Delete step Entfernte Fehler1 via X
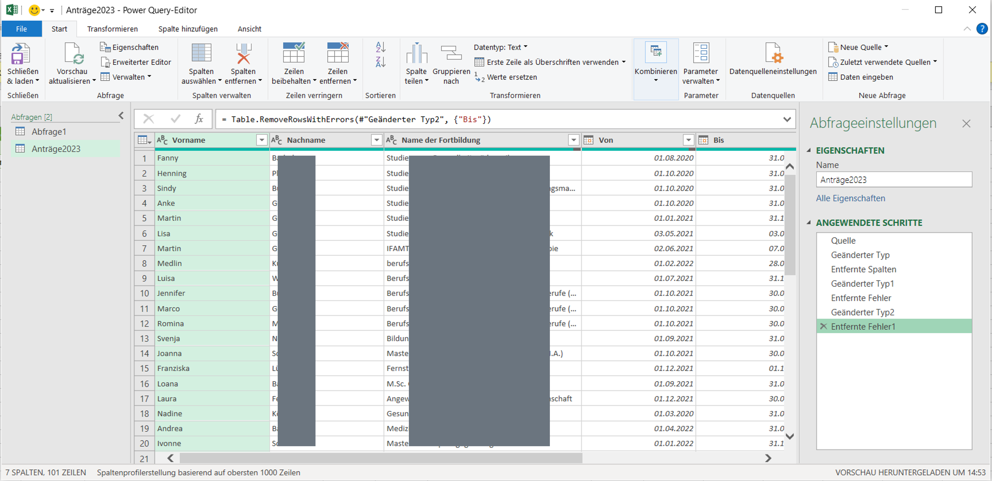Screen dimensions: 992x481 tap(823, 326)
